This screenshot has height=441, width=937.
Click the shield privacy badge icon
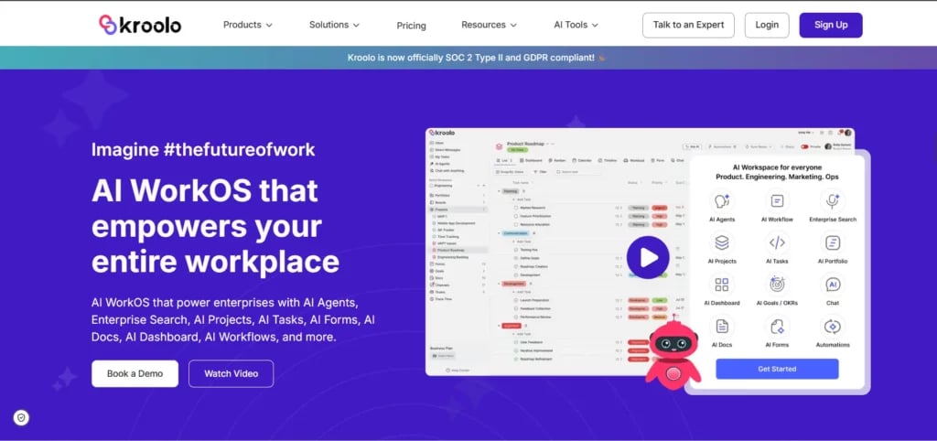tap(22, 417)
